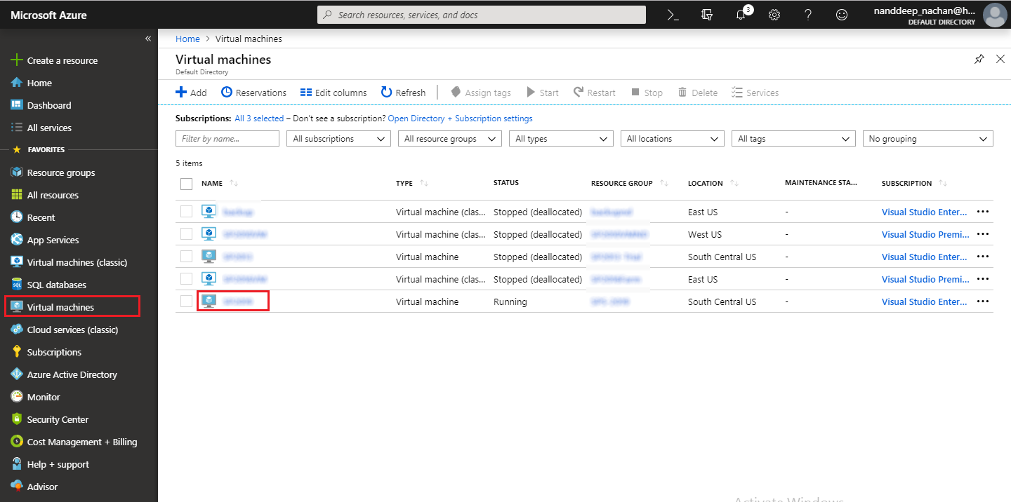The height and width of the screenshot is (502, 1011).
Task: Open the All types dropdown
Action: point(561,139)
